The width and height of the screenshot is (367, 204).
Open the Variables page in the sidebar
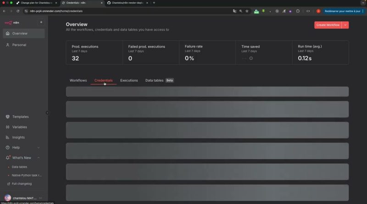[x=19, y=127]
